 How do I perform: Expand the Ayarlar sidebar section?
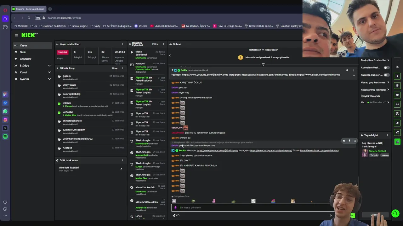pyautogui.click(x=32, y=79)
